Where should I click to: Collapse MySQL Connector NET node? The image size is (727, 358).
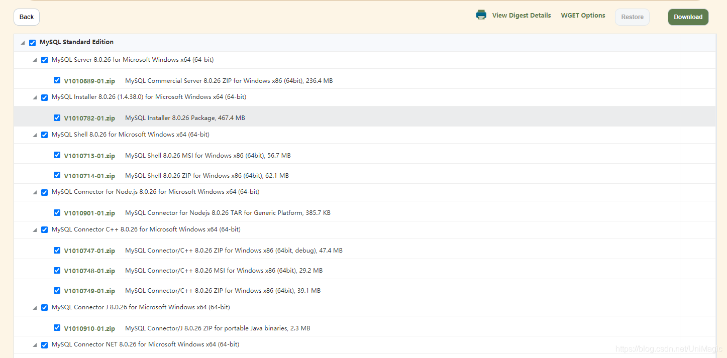point(35,345)
